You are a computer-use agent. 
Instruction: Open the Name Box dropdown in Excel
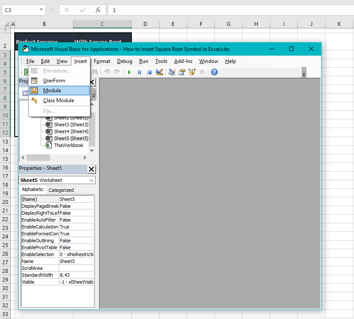[41, 9]
